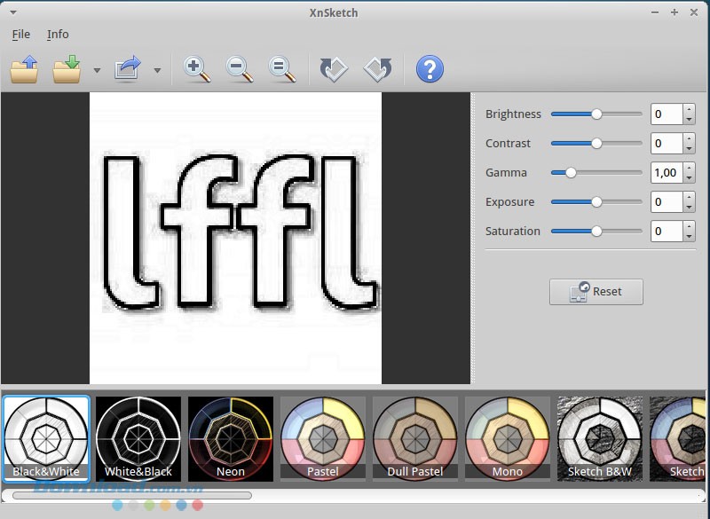Viewport: 710px width, 519px height.
Task: Click the Brightness slider handle
Action: pyautogui.click(x=596, y=114)
